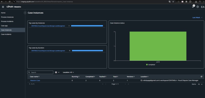Focus the Search input field
This screenshot has width=205, height=98.
(x=40, y=72)
